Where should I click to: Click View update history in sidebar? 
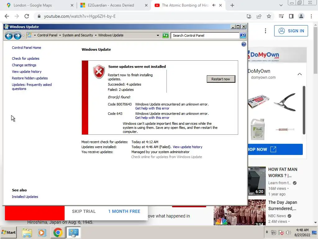pos(27,72)
